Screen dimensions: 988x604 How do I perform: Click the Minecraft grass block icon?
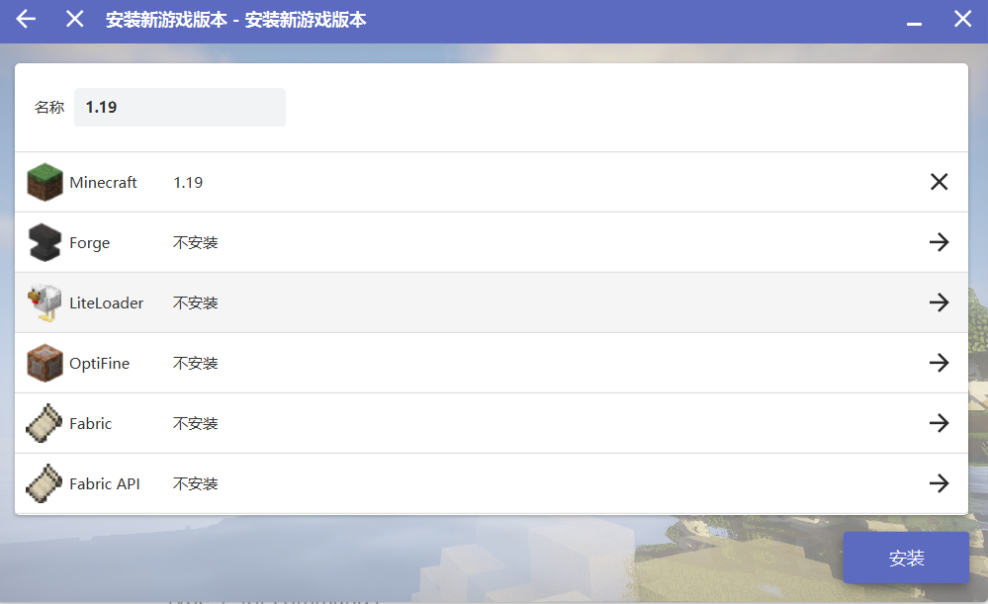(x=45, y=182)
